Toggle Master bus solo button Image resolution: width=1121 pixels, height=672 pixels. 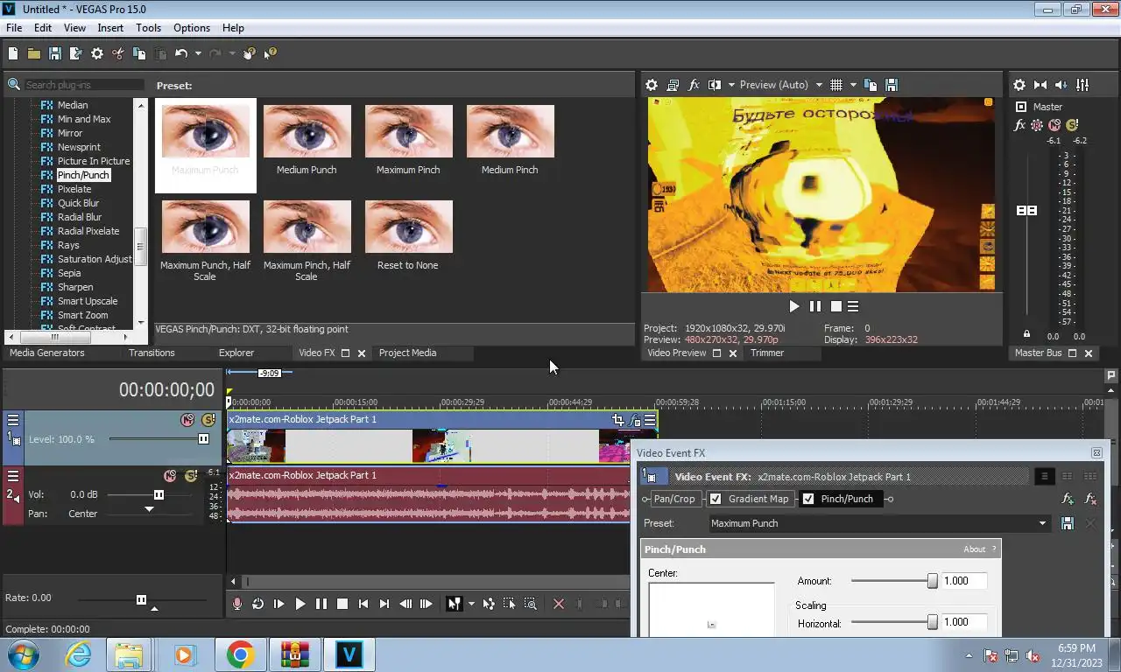point(1072,125)
